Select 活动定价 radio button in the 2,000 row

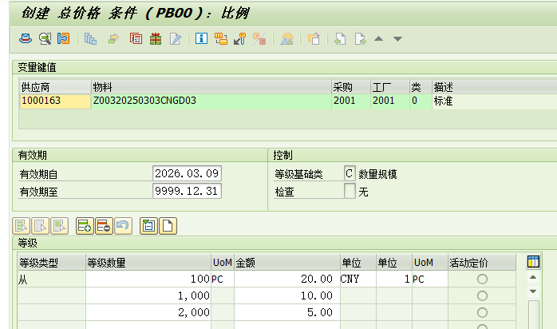[x=481, y=311]
